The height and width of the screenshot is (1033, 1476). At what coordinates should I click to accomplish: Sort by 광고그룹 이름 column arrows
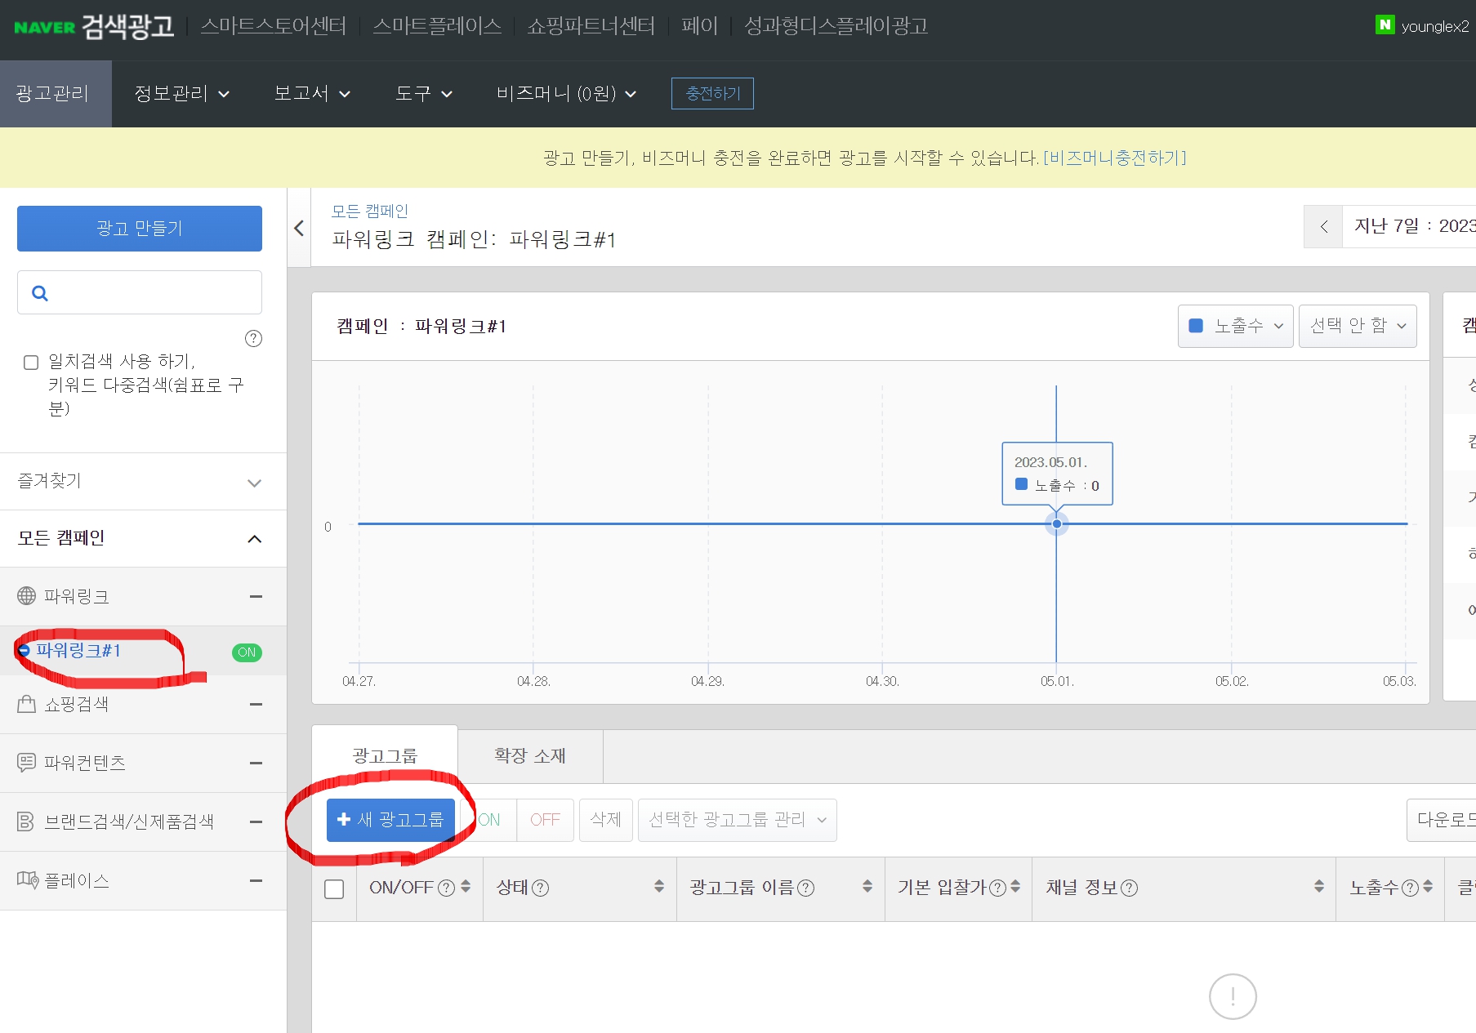tap(867, 886)
